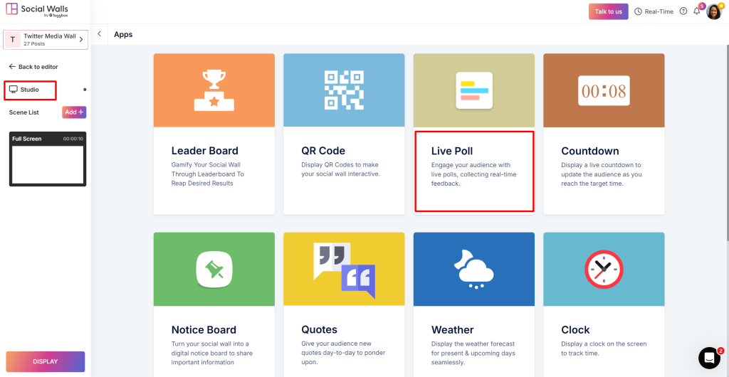Click the Leader Board trophy icon
Screen dimensions: 729x377
(214, 90)
